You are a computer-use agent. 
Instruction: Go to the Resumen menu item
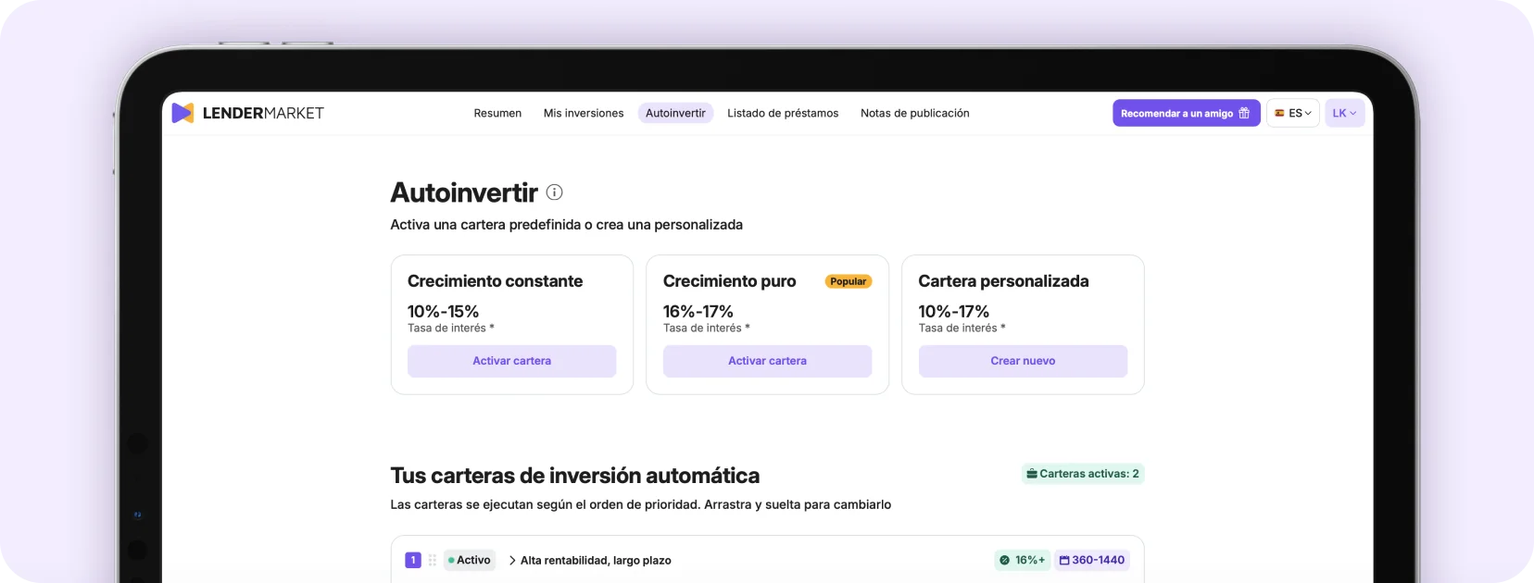click(x=497, y=113)
